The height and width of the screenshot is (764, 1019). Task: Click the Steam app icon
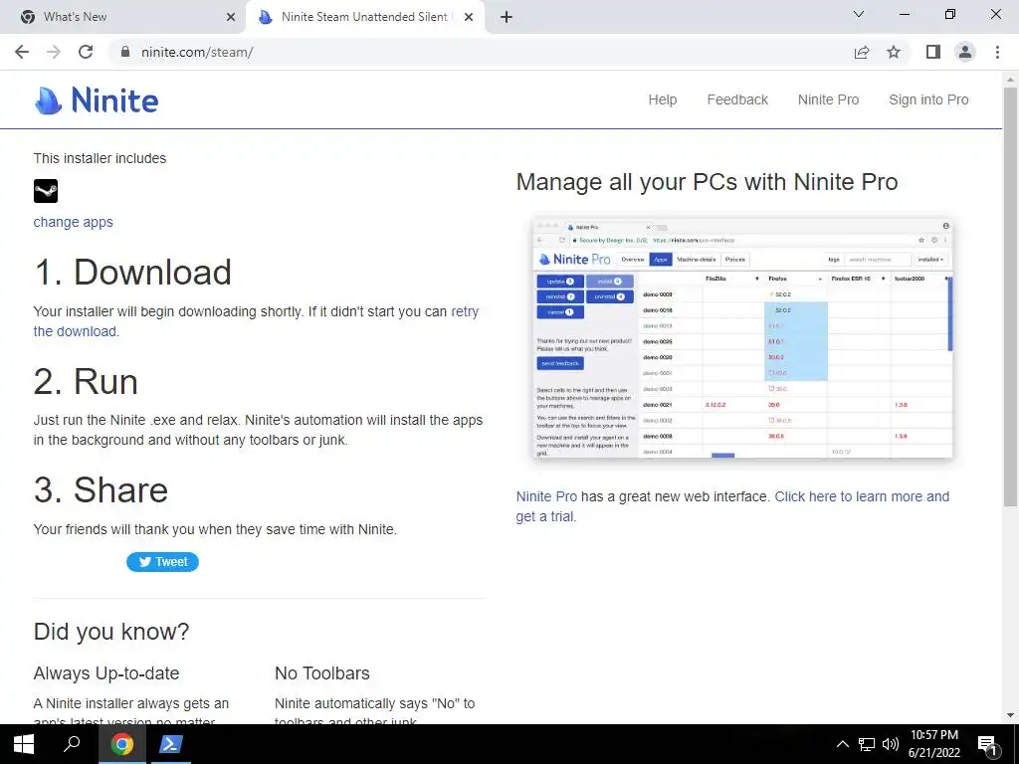pos(46,191)
